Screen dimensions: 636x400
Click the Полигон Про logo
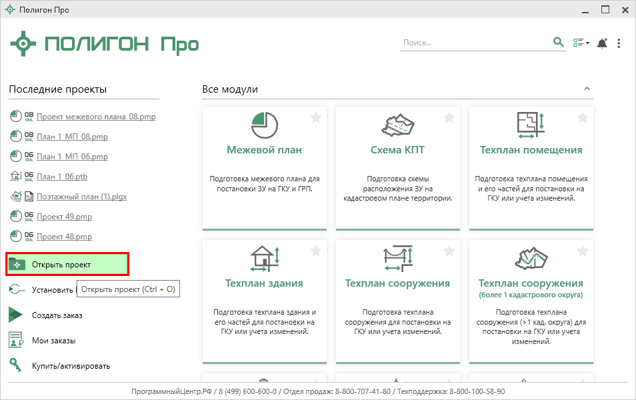pos(105,44)
